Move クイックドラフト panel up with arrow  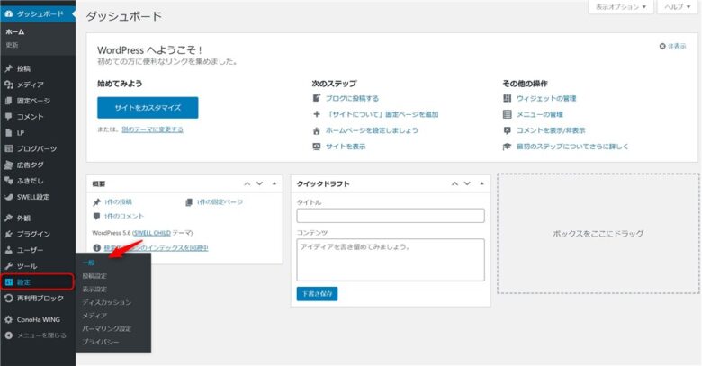click(454, 183)
